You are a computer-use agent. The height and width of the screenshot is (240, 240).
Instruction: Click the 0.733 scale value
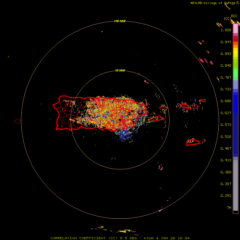tap(226, 89)
